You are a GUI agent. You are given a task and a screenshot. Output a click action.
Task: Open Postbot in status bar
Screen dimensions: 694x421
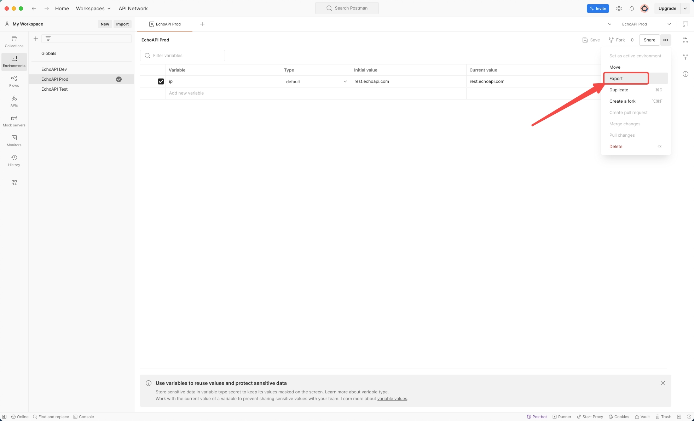pyautogui.click(x=537, y=417)
